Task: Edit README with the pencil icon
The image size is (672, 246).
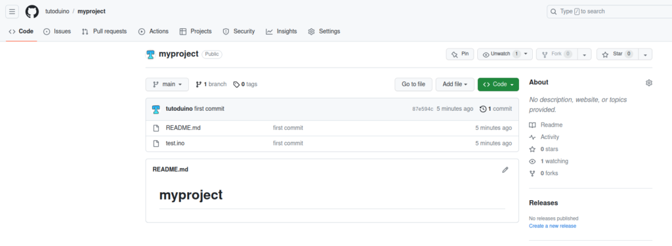Action: point(505,170)
